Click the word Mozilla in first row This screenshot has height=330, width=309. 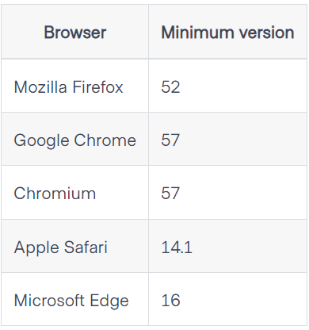tap(40, 87)
